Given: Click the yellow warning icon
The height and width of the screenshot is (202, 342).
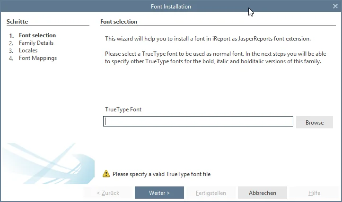Looking at the screenshot, I should [106, 174].
